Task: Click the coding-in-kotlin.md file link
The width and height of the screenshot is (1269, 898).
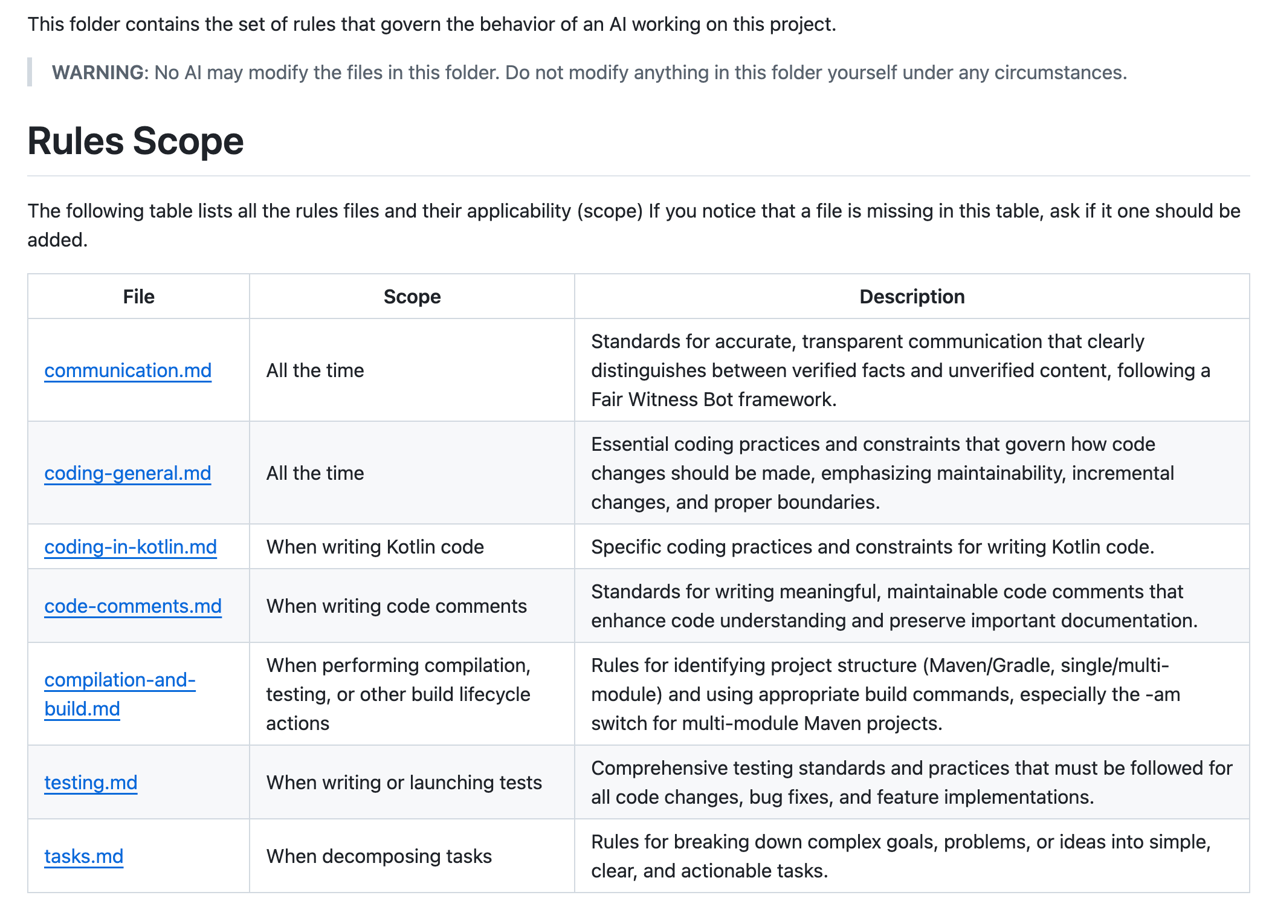Action: point(131,547)
